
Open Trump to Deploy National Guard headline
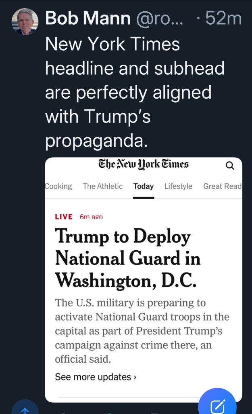tap(127, 258)
